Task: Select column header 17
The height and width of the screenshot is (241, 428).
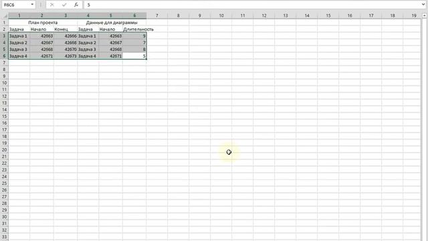Action: click(x=371, y=15)
